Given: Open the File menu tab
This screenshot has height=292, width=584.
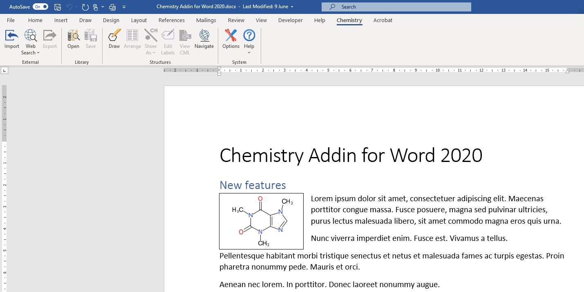Looking at the screenshot, I should 11,20.
